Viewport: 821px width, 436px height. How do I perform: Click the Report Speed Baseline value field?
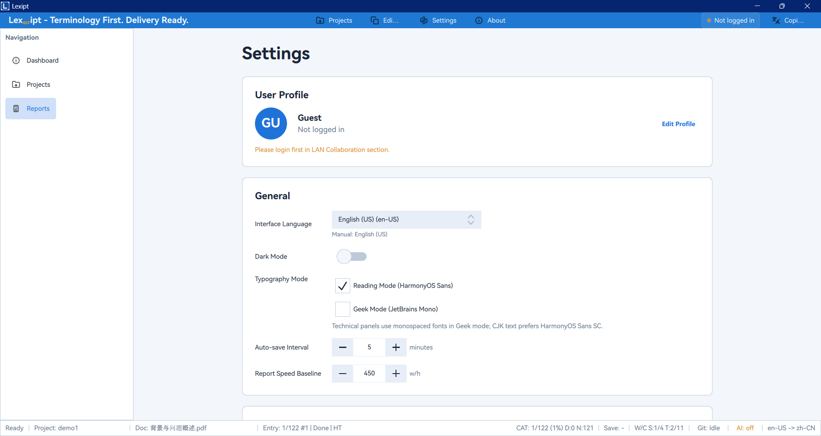(x=369, y=374)
